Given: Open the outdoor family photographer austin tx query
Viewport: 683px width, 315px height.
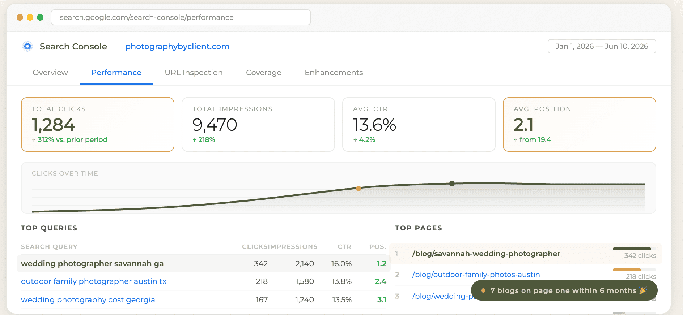Looking at the screenshot, I should (x=94, y=281).
